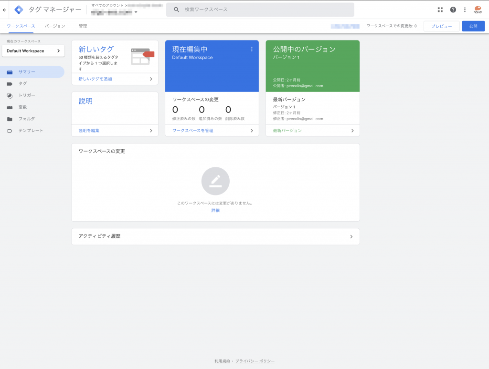Image resolution: width=489 pixels, height=369 pixels.
Task: Open the Google apps grid icon
Action: point(440,10)
